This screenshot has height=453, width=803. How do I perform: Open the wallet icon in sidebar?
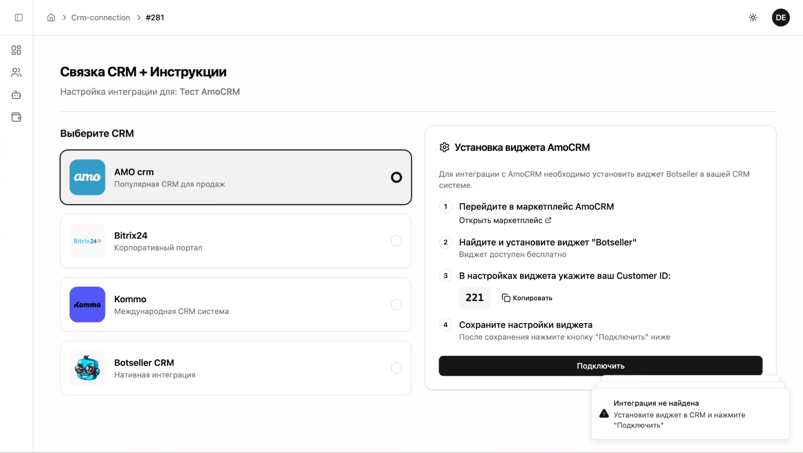16,117
